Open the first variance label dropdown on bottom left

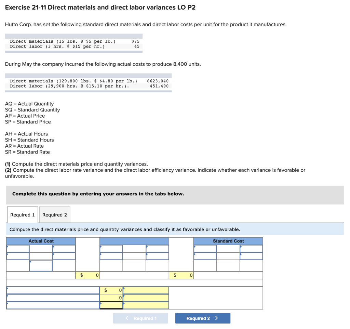[x=51, y=290]
